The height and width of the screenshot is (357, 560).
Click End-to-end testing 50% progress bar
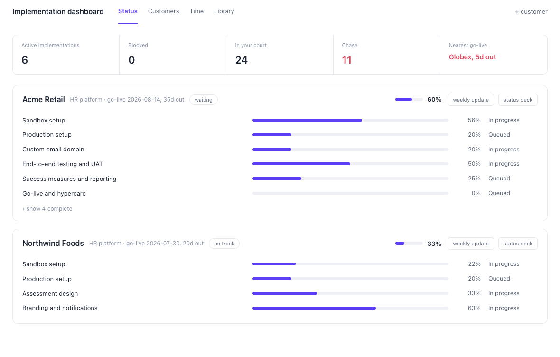click(x=350, y=164)
